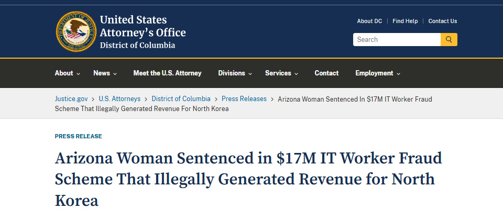Go to the District of Columbia breadcrumb
Viewport: 503px width, 220px height.
pos(181,99)
